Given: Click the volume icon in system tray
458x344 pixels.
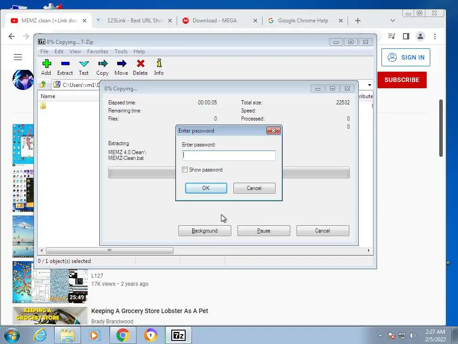Looking at the screenshot, I should 413,335.
